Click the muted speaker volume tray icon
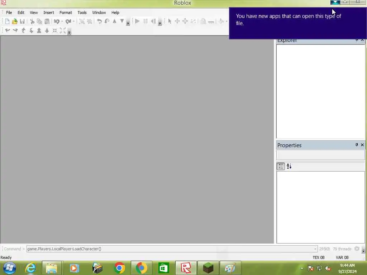367x275 pixels. point(328,269)
